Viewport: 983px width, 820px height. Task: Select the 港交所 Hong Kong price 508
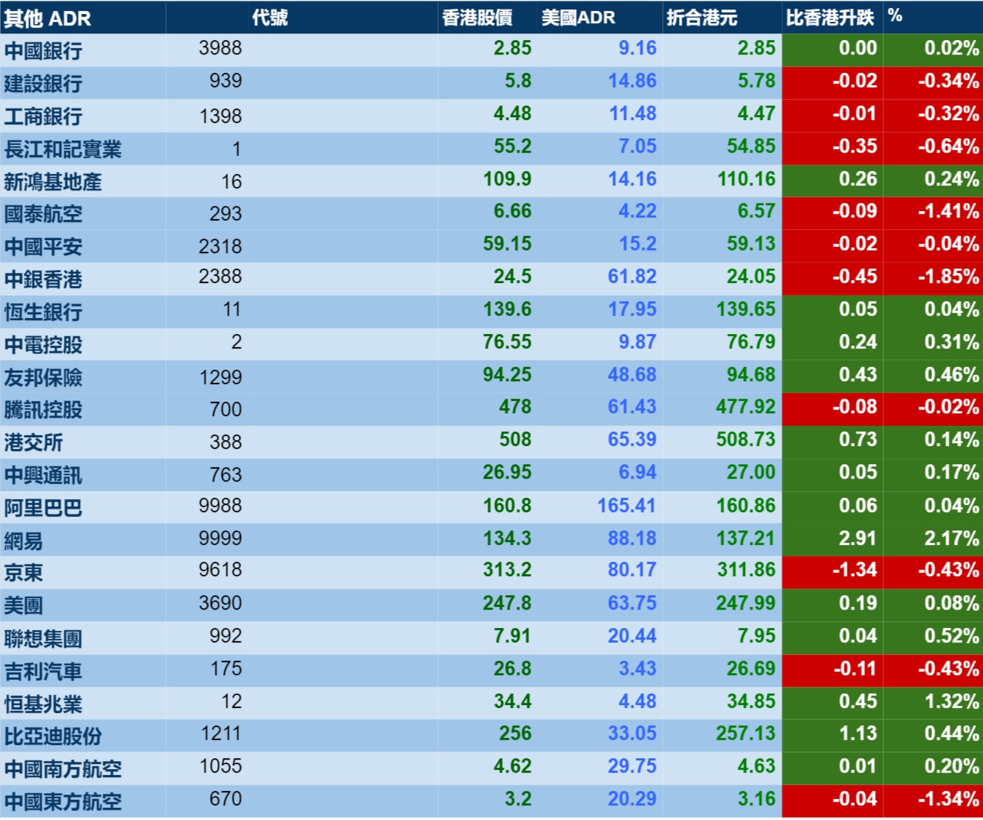(x=515, y=439)
